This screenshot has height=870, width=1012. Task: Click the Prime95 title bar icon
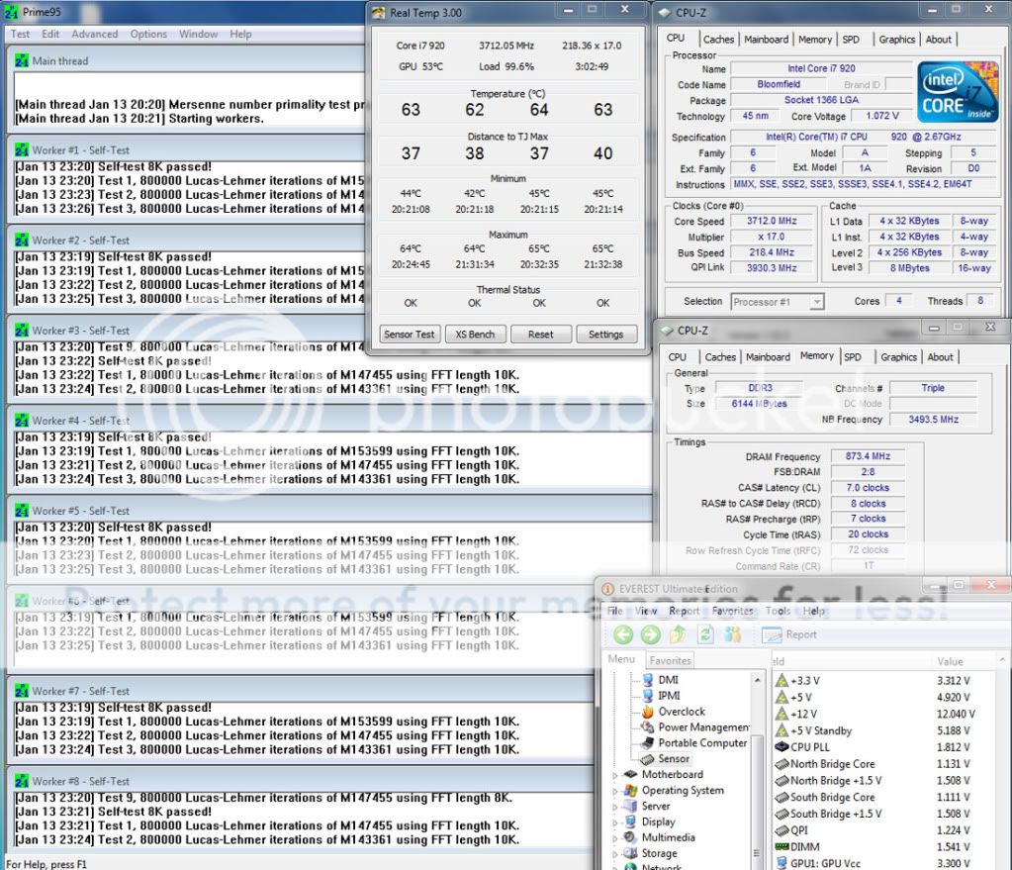pos(11,12)
